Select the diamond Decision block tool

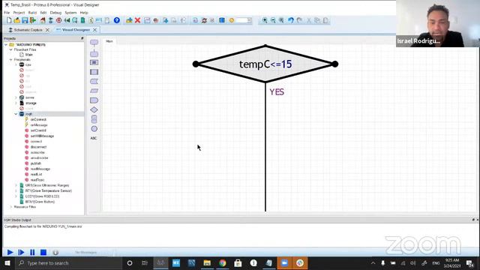click(x=94, y=109)
